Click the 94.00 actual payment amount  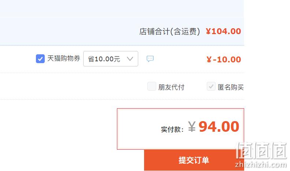click(219, 127)
